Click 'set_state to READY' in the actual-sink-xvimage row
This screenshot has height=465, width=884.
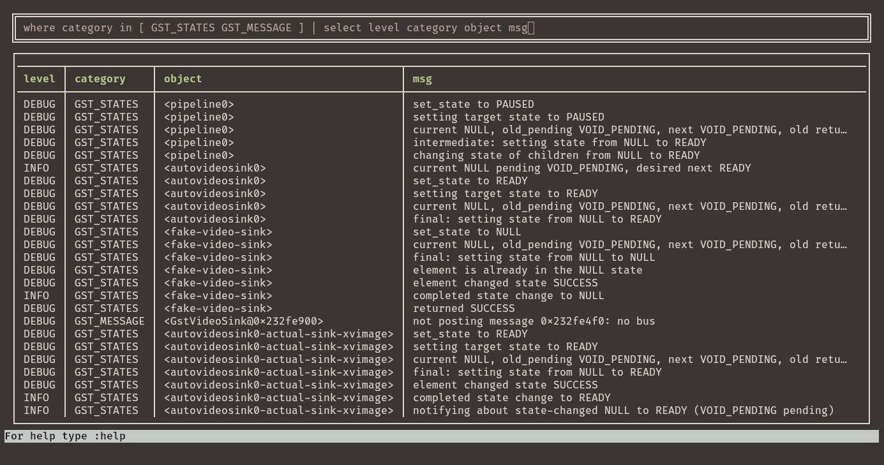(470, 334)
